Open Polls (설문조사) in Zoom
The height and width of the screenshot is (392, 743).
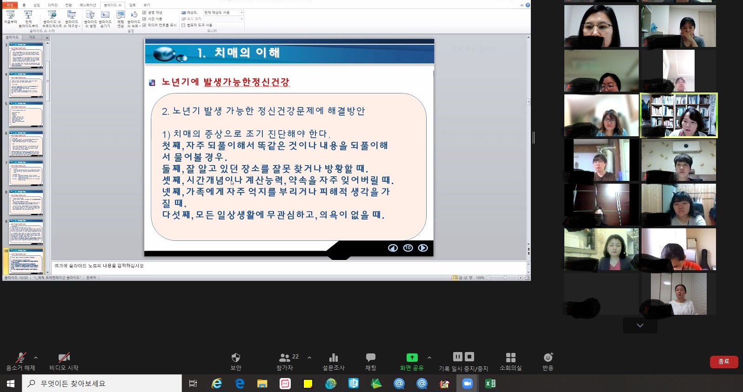click(334, 361)
